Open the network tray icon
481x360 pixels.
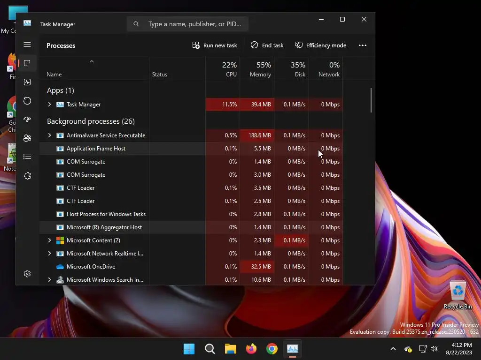pos(423,349)
